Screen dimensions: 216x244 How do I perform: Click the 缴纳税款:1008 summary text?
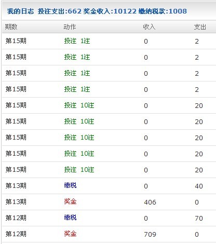pyautogui.click(x=163, y=11)
